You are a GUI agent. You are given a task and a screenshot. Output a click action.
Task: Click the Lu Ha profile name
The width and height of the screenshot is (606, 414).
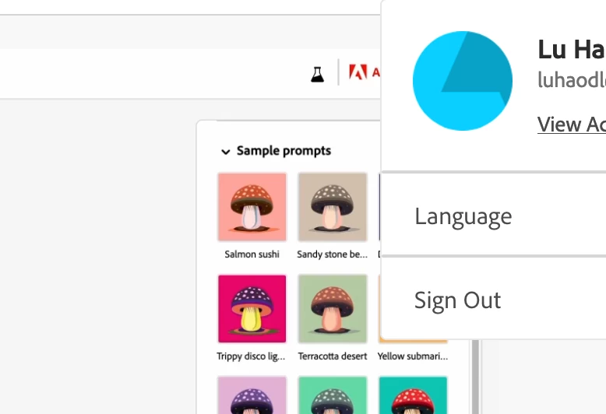pos(572,50)
